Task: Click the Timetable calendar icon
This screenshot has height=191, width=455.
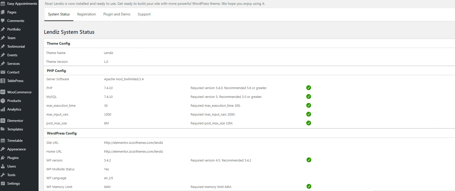Action: point(3,141)
